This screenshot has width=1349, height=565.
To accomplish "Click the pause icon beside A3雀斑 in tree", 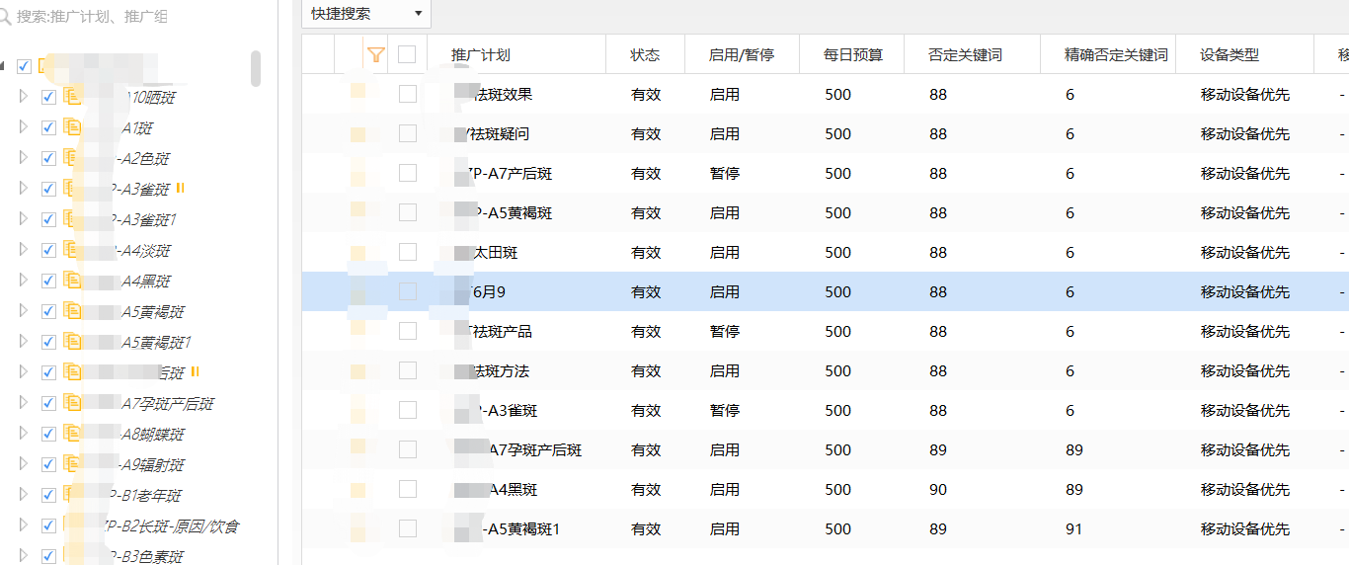I will 181,188.
